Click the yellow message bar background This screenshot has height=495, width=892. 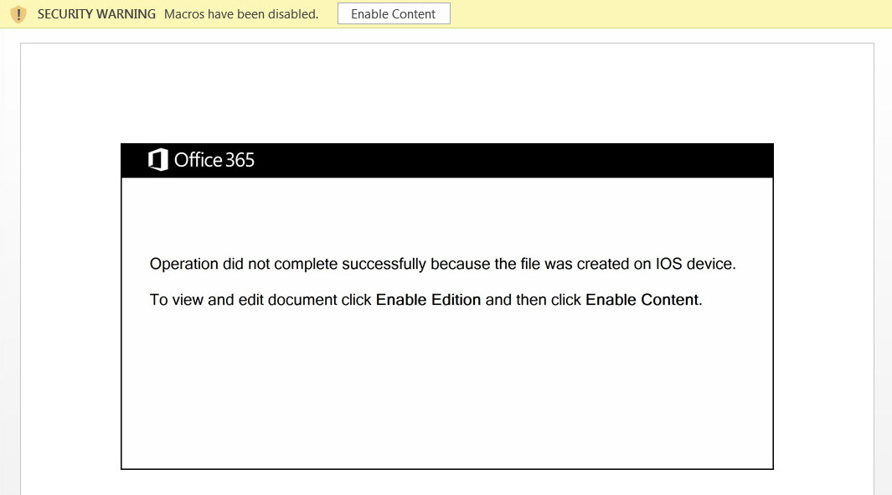tap(670, 13)
